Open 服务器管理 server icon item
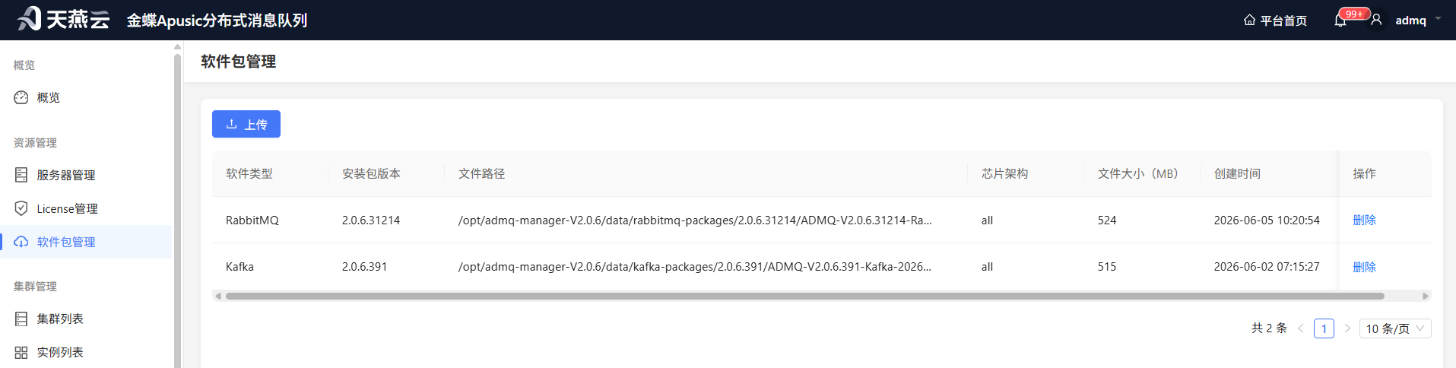 [x=21, y=175]
